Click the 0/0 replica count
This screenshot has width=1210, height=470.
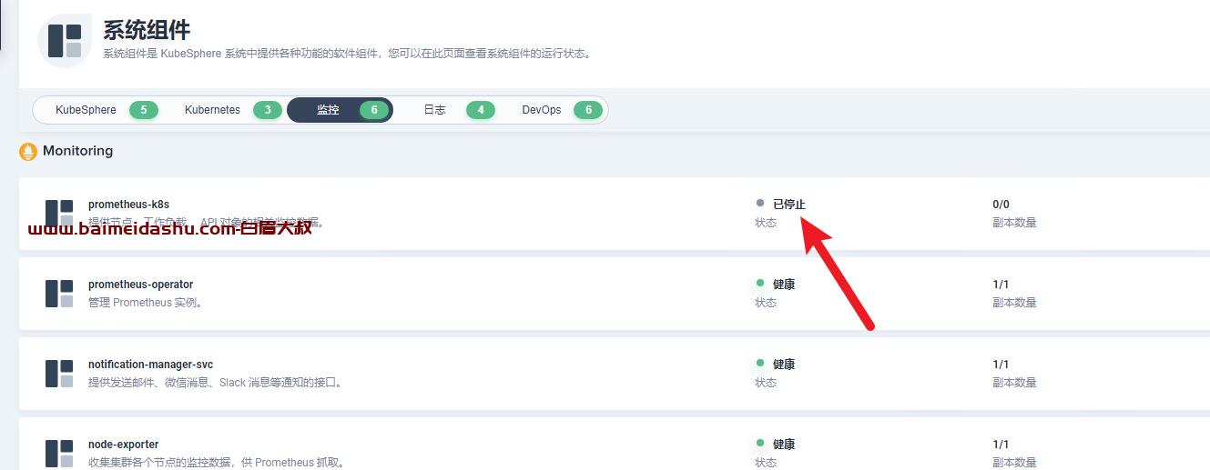1001,205
